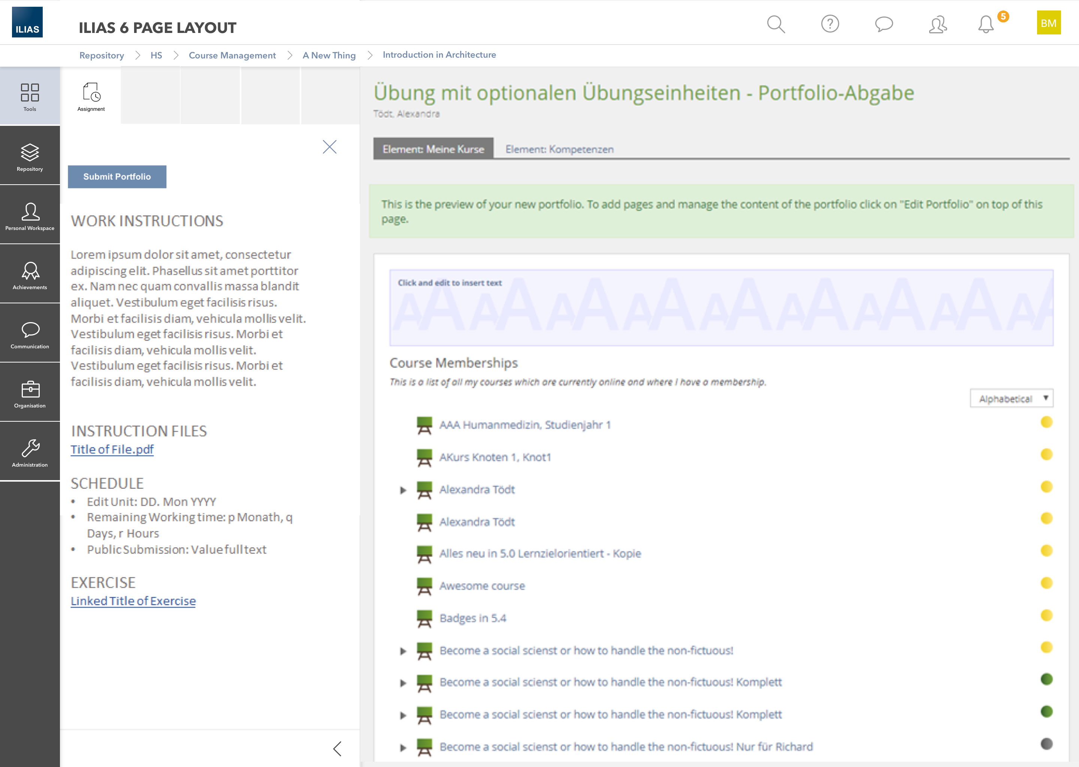Switch to Element: Kompetenzen tab
Image resolution: width=1079 pixels, height=767 pixels.
pyautogui.click(x=559, y=149)
